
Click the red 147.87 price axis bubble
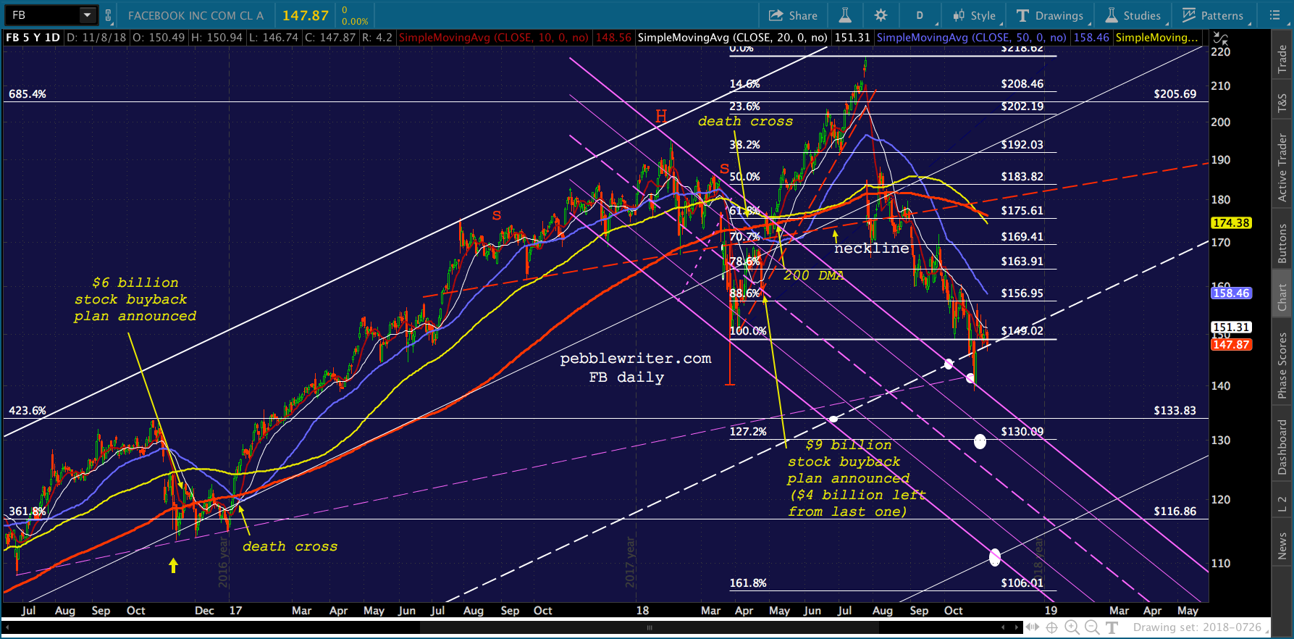(x=1232, y=345)
